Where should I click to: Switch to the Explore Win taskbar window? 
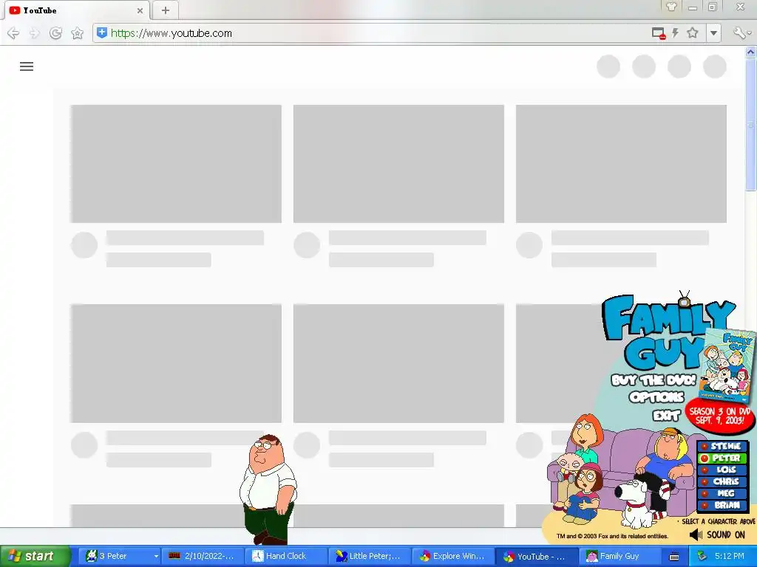point(453,557)
